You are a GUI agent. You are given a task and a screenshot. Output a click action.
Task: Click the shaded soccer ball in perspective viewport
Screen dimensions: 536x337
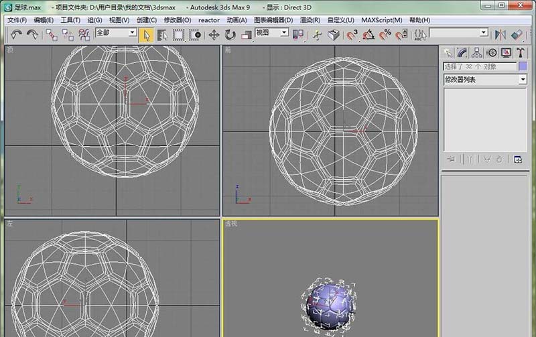[x=329, y=306]
